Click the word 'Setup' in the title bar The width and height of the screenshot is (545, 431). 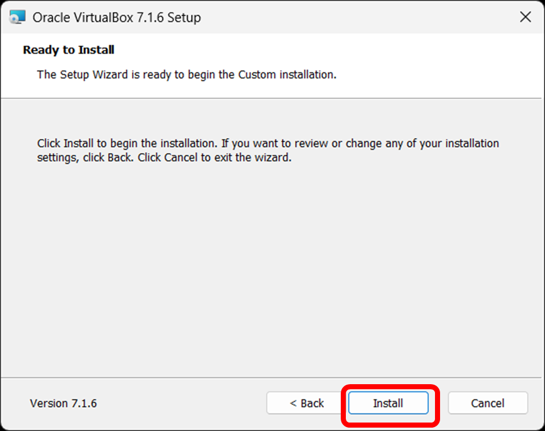click(x=184, y=17)
